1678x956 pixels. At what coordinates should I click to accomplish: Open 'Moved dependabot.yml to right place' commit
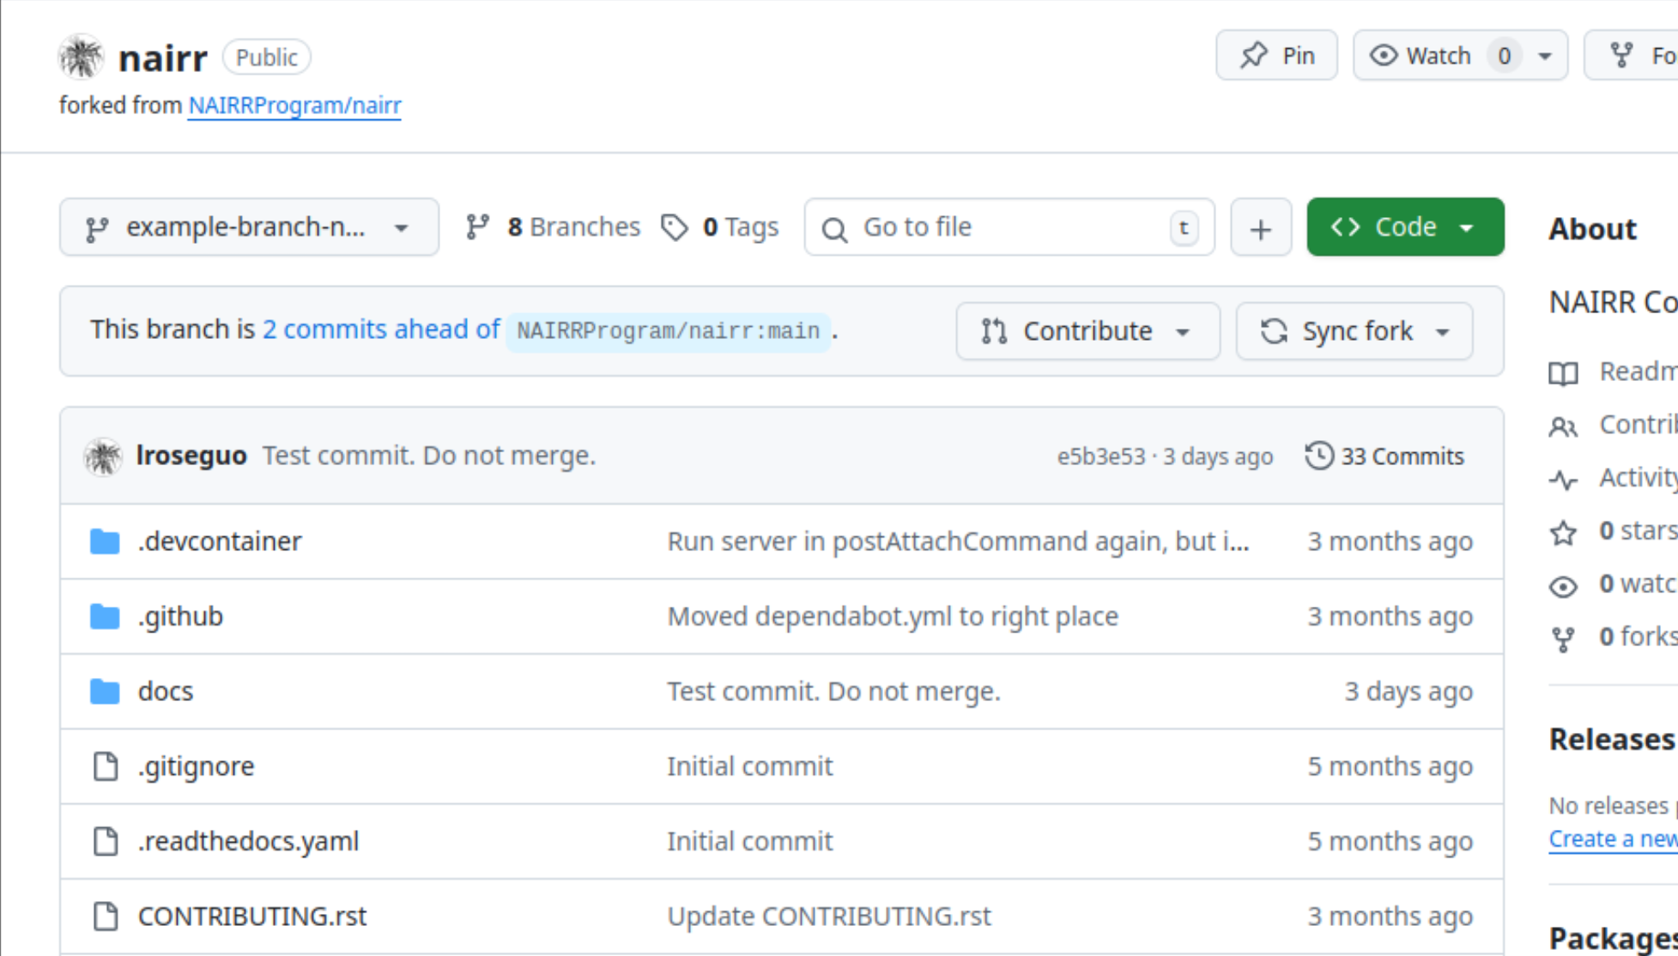pos(893,616)
